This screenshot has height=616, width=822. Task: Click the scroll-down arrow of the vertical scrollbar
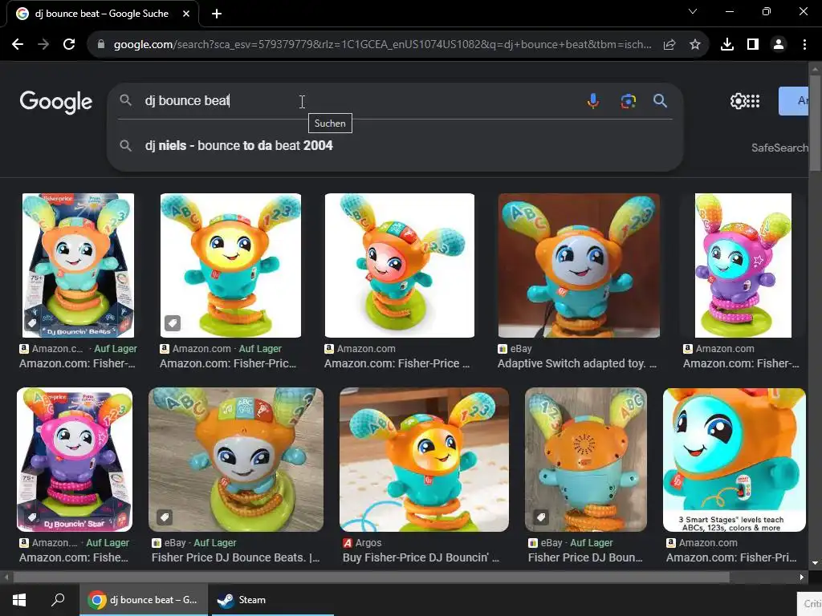815,563
